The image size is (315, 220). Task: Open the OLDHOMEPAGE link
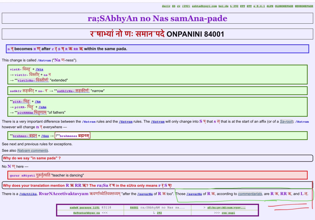click(x=284, y=6)
